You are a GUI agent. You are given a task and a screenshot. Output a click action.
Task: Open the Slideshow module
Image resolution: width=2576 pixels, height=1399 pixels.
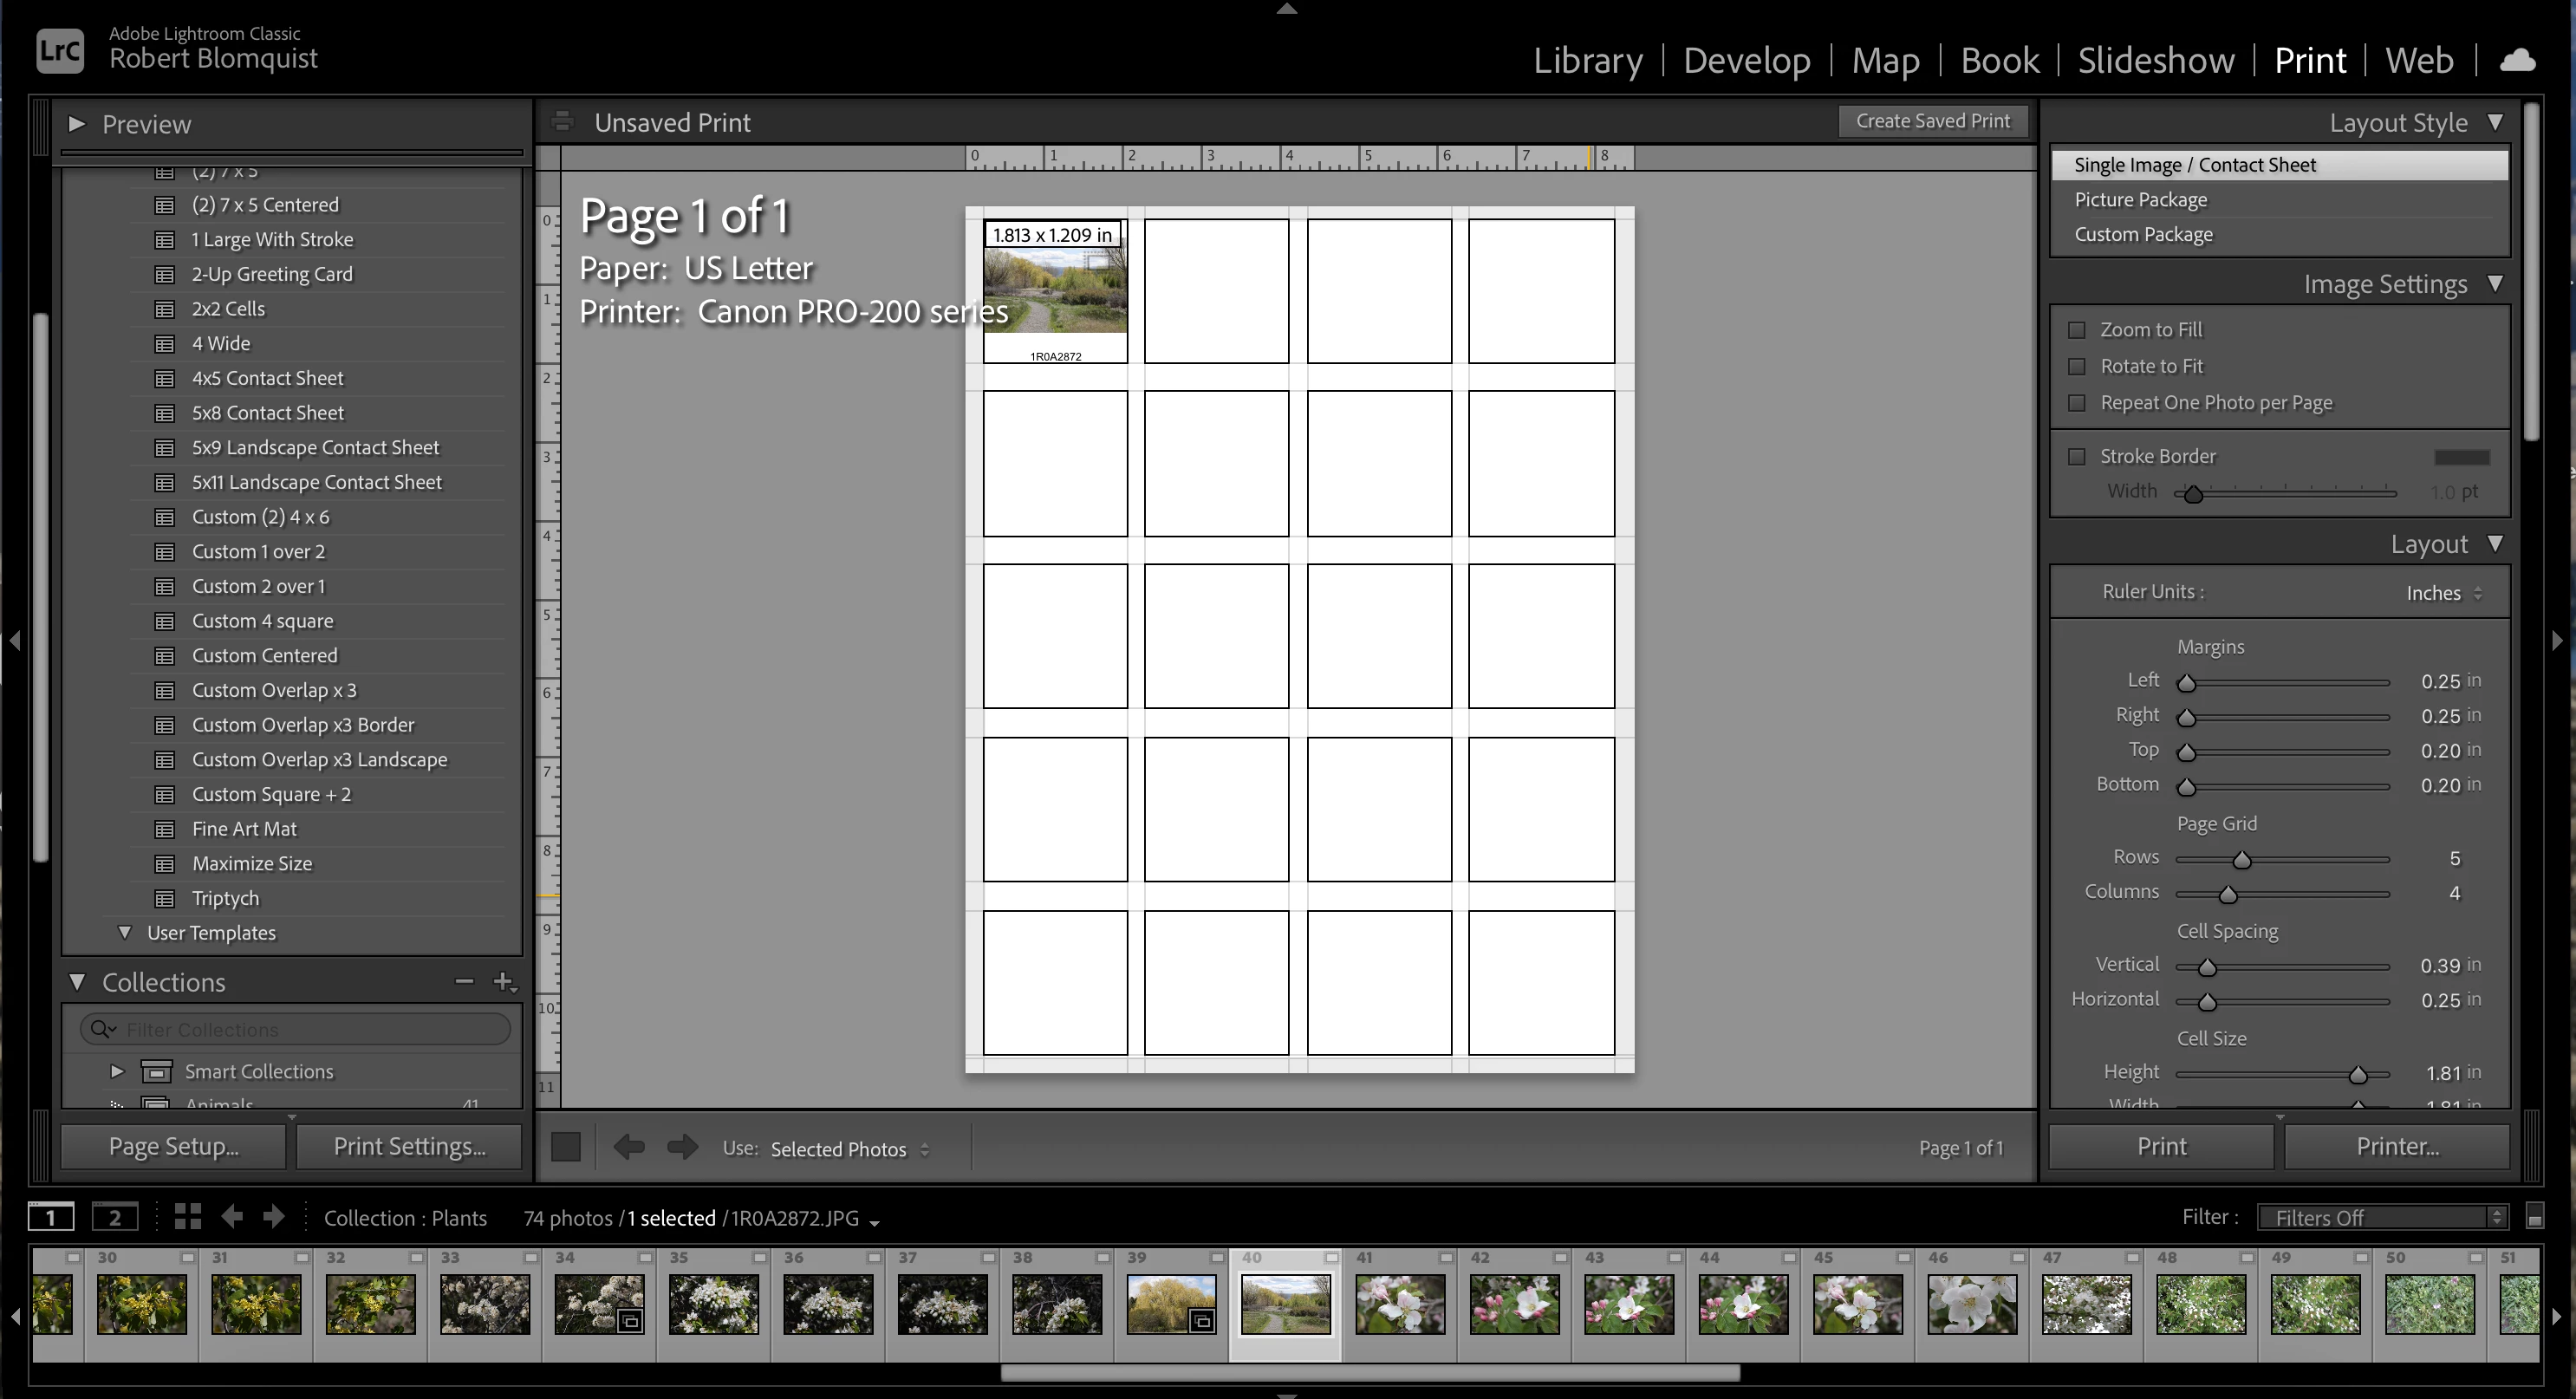[2155, 60]
